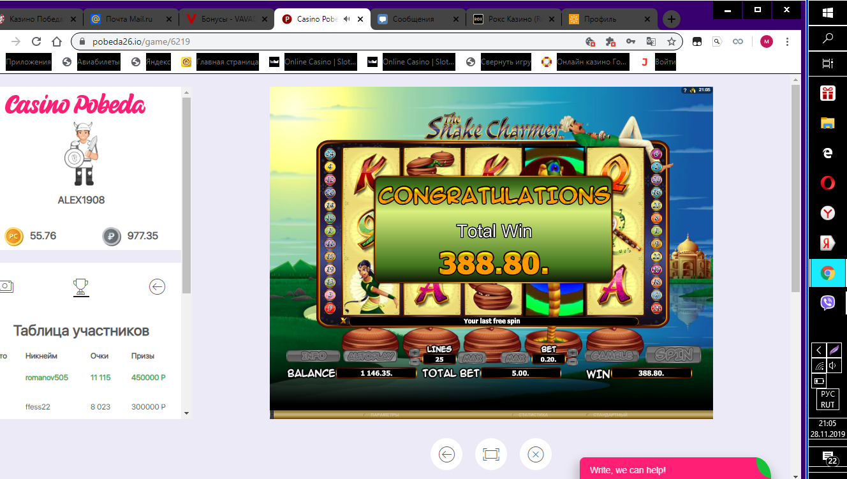Reload the page with the refresh icon
The height and width of the screenshot is (479, 847).
(x=36, y=40)
